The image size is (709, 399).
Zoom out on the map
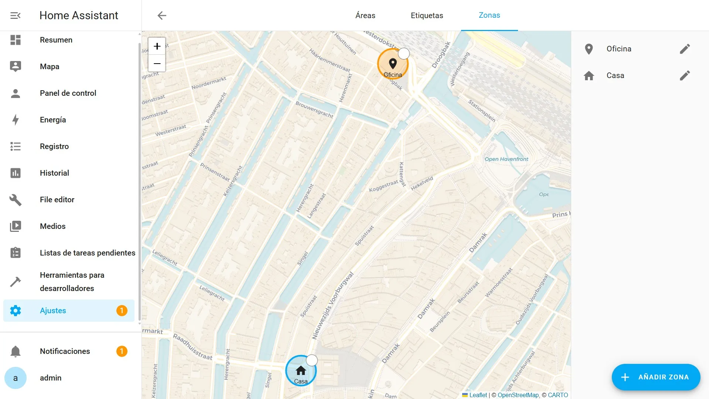click(x=157, y=64)
